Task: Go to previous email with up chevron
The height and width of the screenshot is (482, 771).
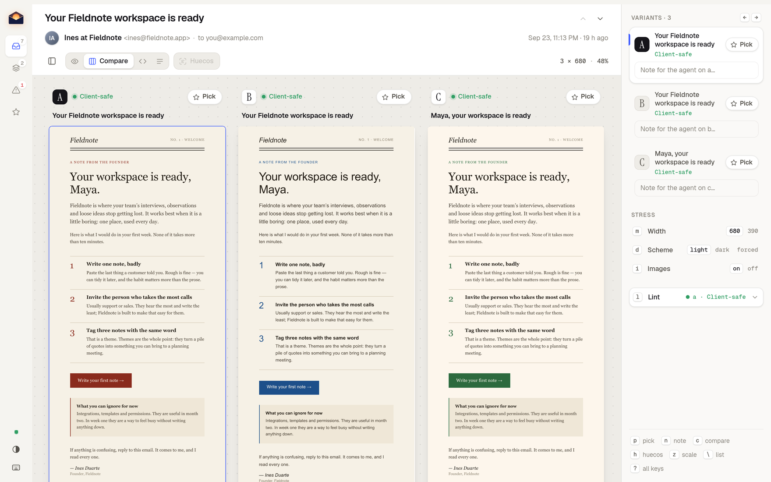Action: pos(583,18)
